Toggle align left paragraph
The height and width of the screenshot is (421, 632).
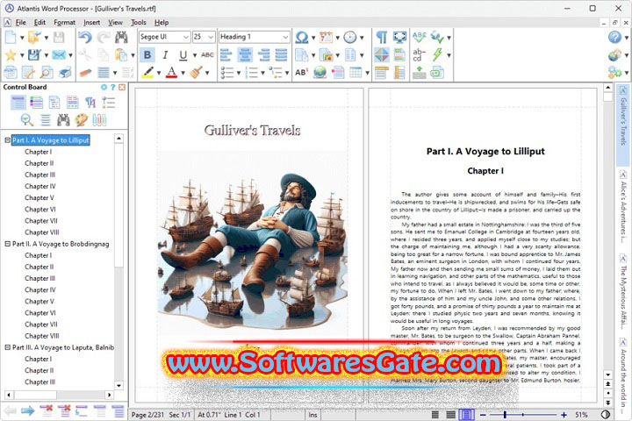[226, 54]
